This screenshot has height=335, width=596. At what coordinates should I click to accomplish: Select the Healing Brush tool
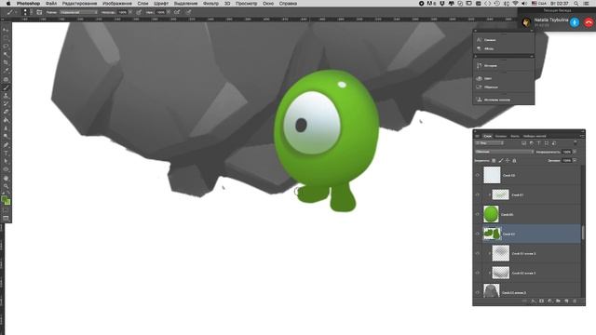(x=6, y=79)
